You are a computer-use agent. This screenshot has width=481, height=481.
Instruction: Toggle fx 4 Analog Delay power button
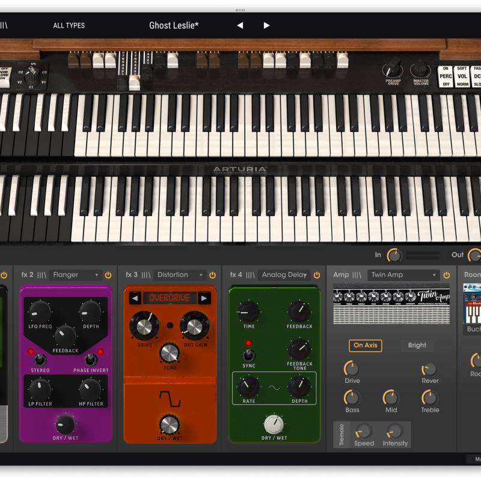click(x=317, y=275)
